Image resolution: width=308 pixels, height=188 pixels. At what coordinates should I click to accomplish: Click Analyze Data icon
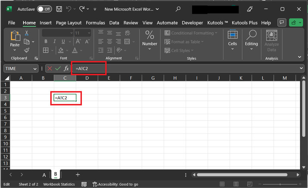click(x=271, y=41)
